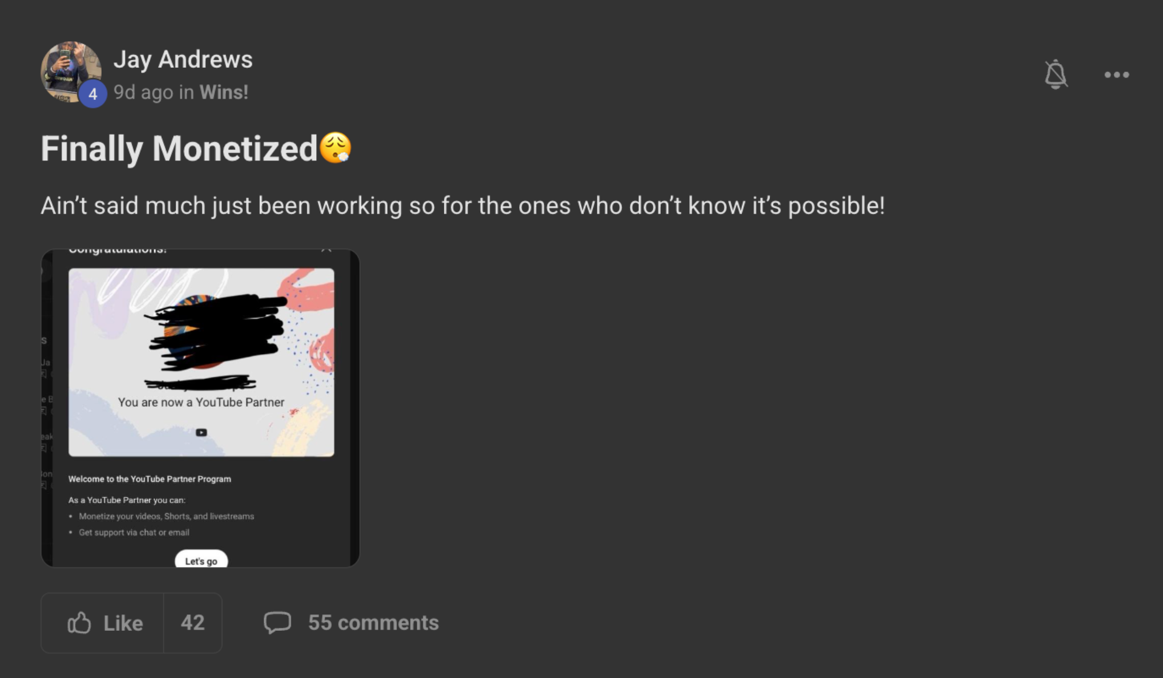Image resolution: width=1163 pixels, height=678 pixels.
Task: Click the post text about working quietly
Action: coord(462,206)
